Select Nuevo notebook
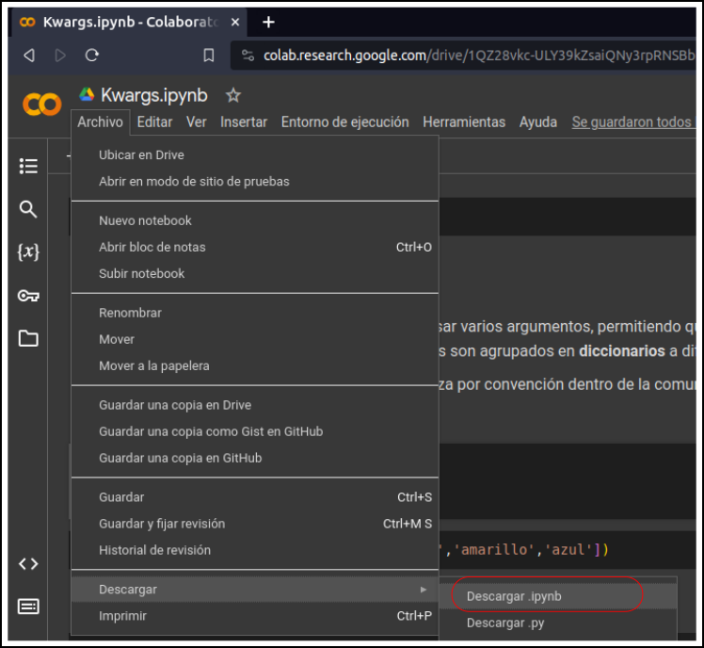This screenshot has width=704, height=648. [x=255, y=220]
